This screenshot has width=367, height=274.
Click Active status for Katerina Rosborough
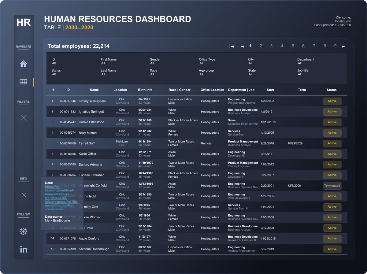pyautogui.click(x=332, y=249)
